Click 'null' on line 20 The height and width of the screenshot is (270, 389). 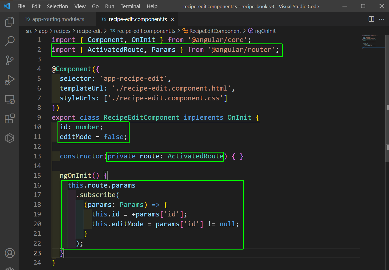coord(227,224)
